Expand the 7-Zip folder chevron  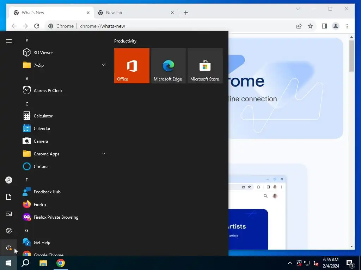point(104,65)
